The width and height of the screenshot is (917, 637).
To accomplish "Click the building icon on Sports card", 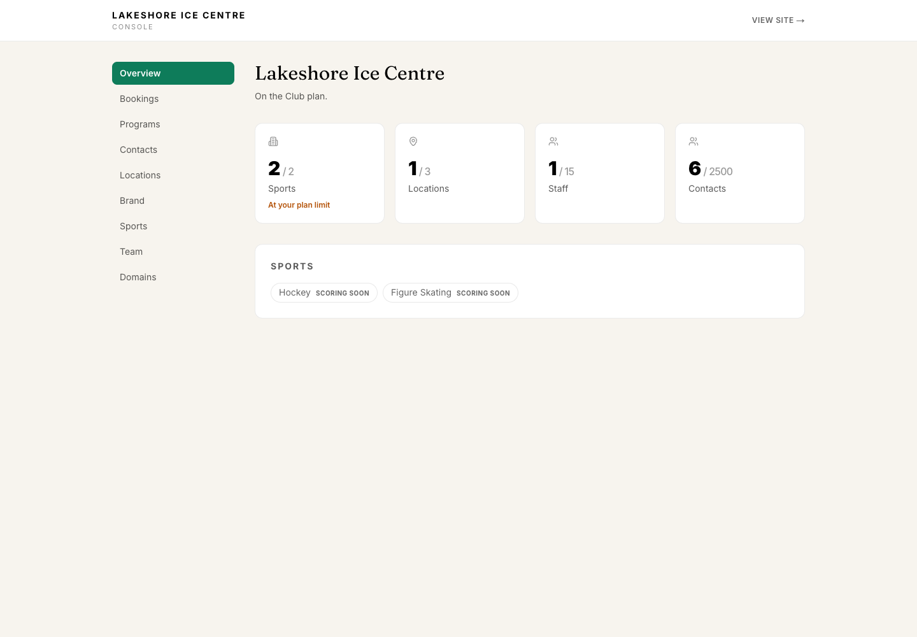I will click(x=273, y=141).
